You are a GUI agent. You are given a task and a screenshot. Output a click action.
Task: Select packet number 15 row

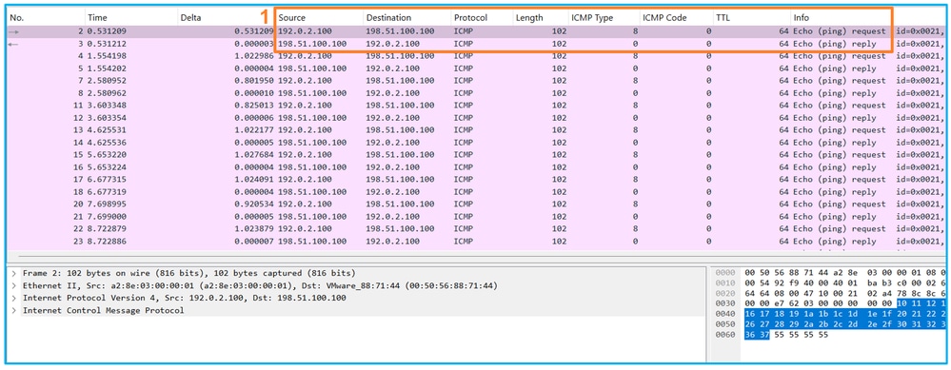coord(476,155)
